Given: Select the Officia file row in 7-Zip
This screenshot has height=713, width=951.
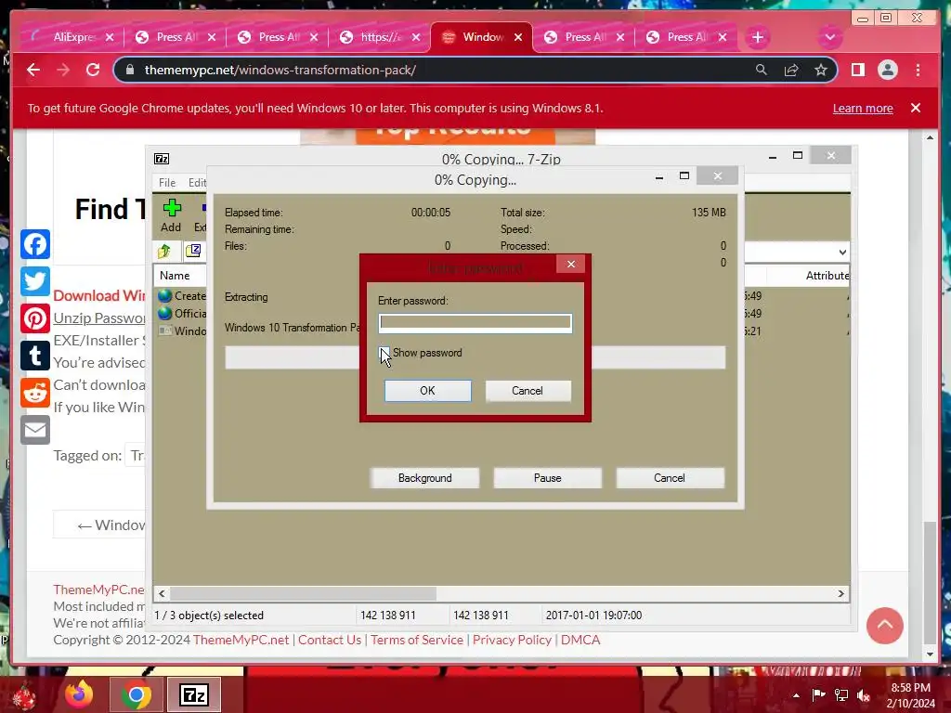Looking at the screenshot, I should coord(182,314).
